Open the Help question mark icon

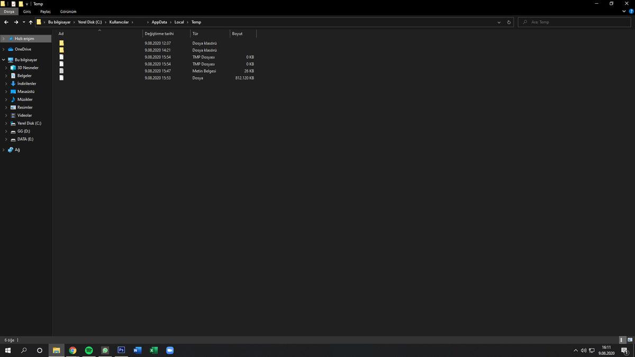pyautogui.click(x=631, y=11)
